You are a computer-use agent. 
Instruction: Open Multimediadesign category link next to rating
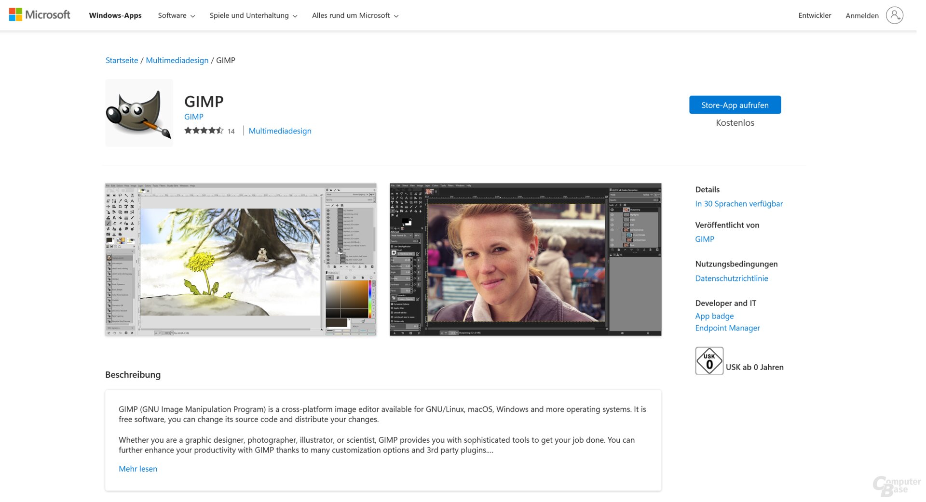pos(280,131)
